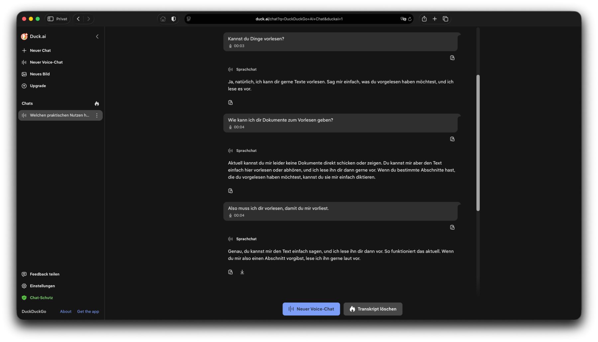Image resolution: width=598 pixels, height=342 pixels.
Task: Follow the 'Get the app' link
Action: point(88,312)
